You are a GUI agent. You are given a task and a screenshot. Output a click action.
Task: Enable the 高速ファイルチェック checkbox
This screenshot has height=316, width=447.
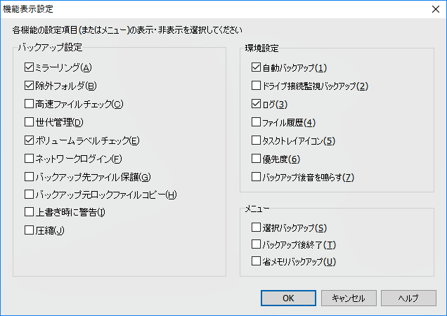(30, 105)
